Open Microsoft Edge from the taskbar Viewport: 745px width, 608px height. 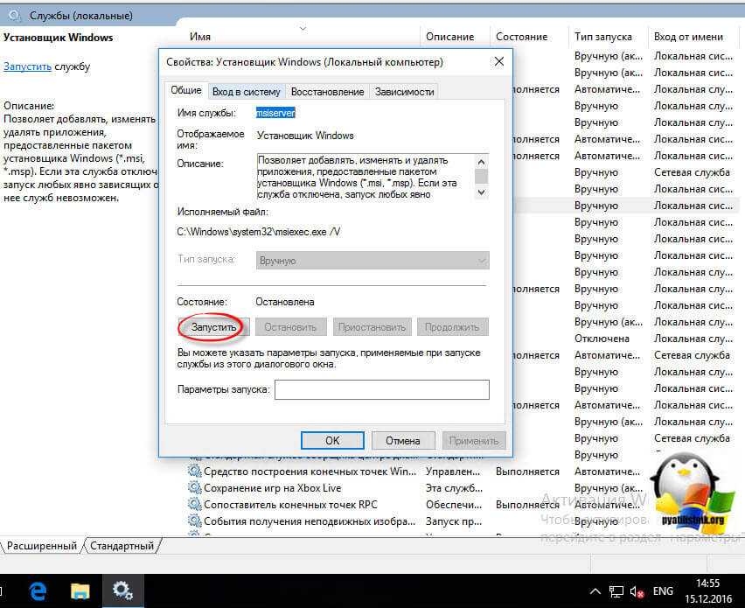pos(38,591)
